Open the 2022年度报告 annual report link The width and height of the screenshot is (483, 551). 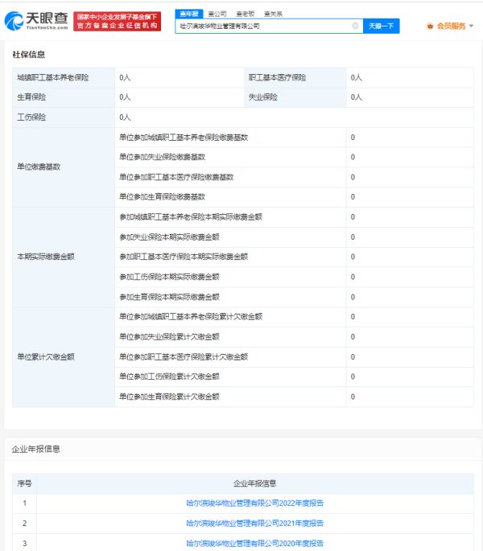(254, 503)
